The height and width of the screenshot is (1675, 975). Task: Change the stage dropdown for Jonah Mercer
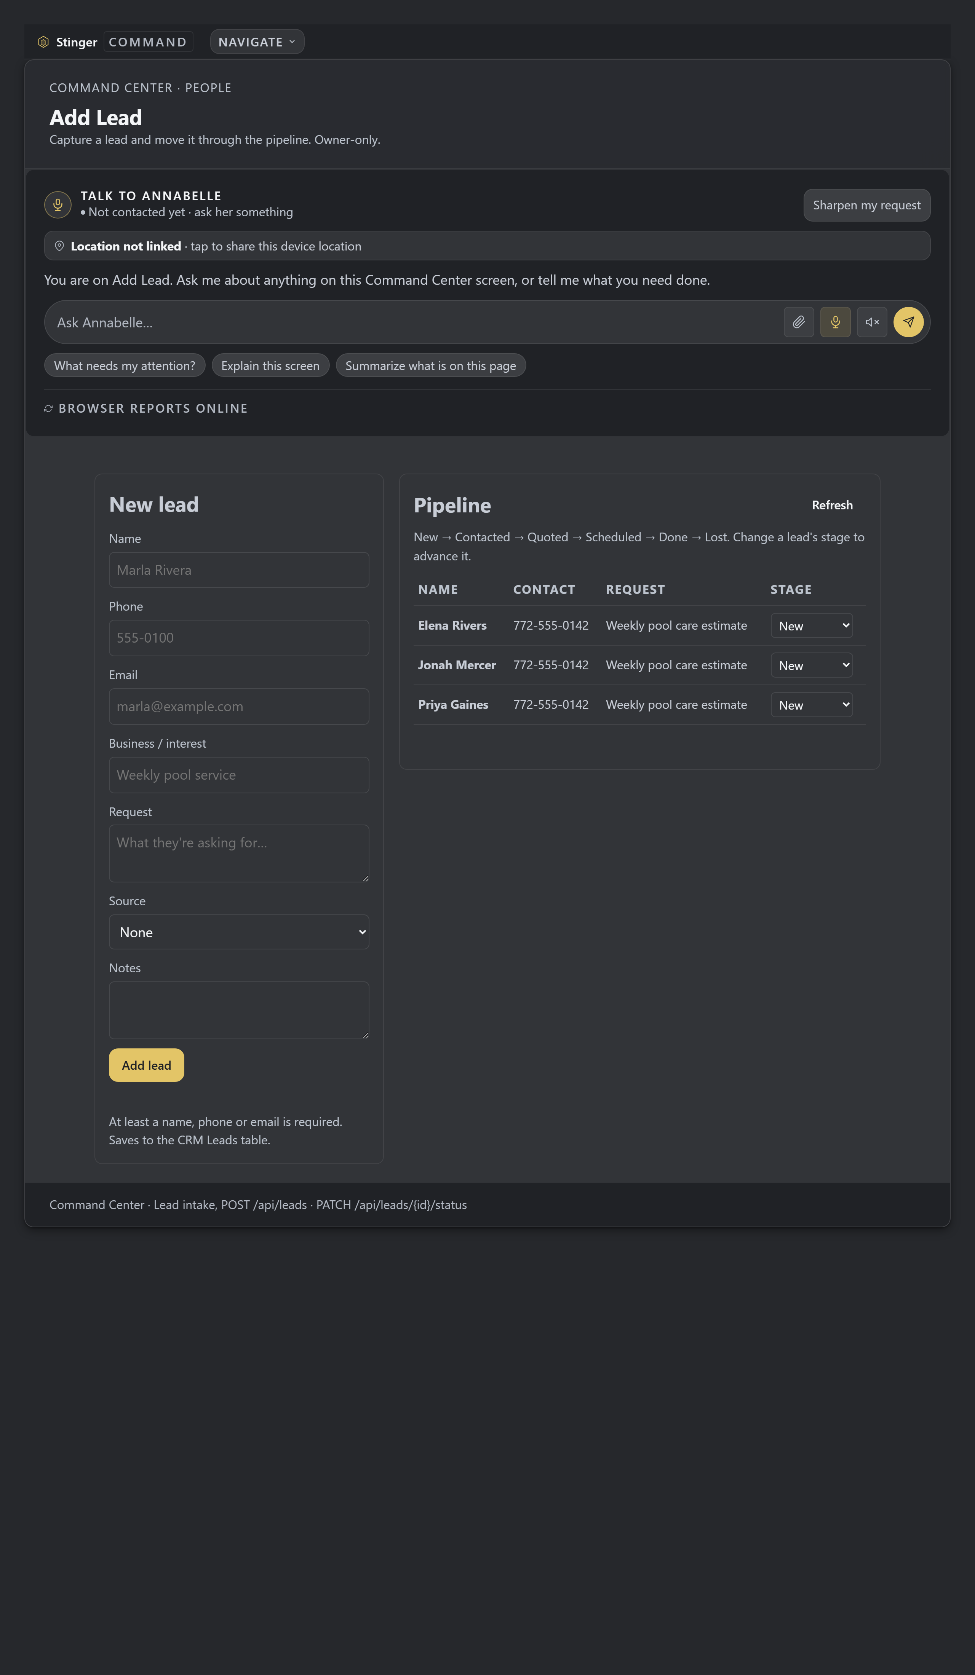811,665
